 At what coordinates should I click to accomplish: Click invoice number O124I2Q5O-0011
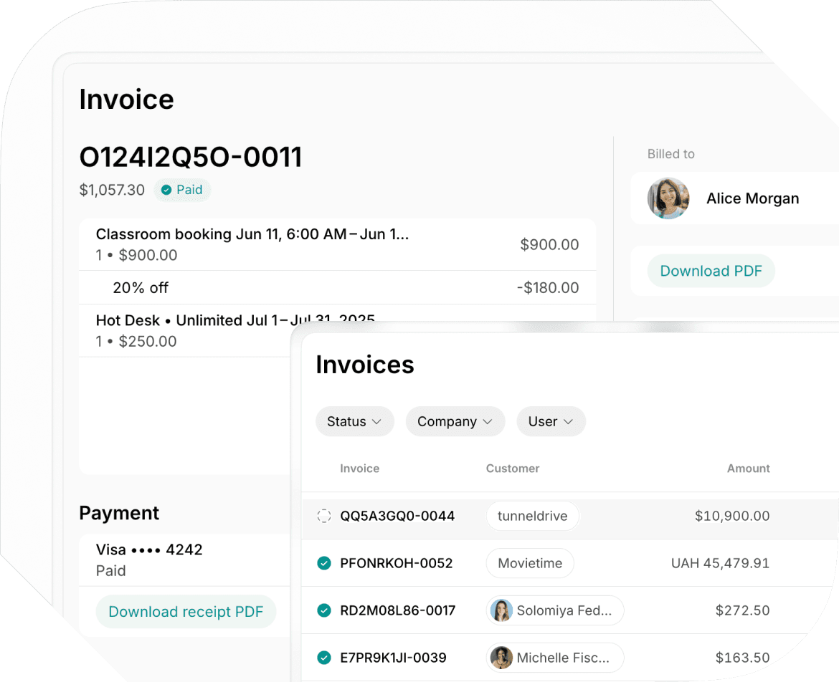click(191, 156)
